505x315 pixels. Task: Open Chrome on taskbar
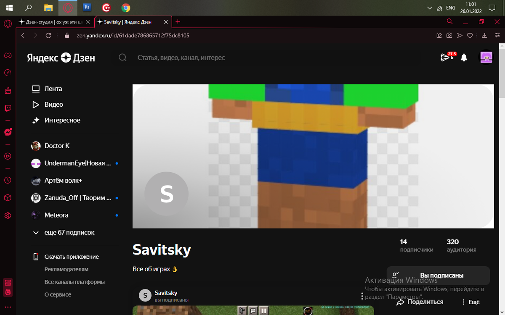(x=125, y=8)
